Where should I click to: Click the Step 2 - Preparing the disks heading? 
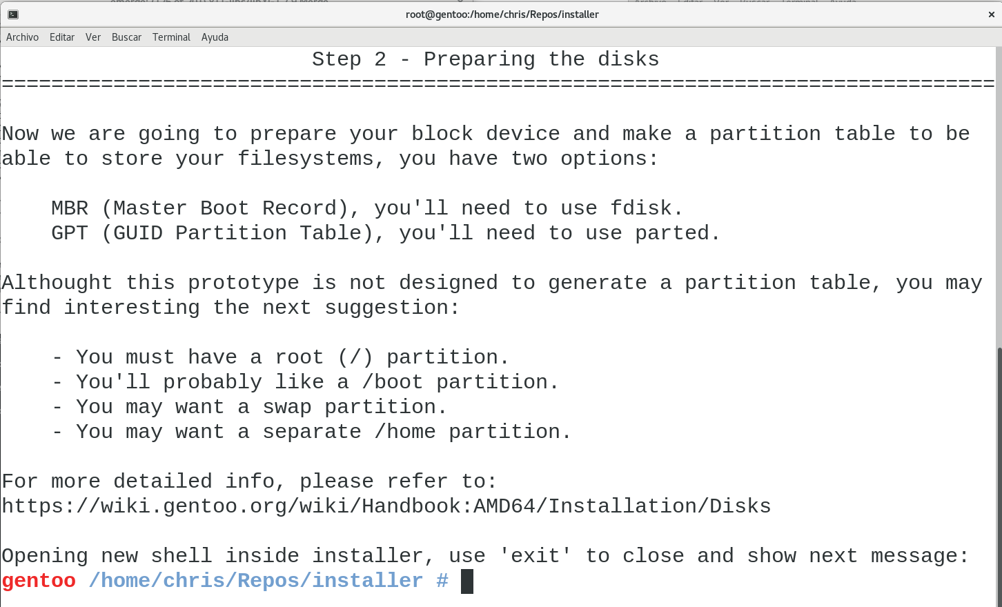(x=486, y=59)
